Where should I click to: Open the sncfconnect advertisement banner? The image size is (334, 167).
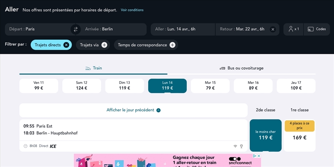tap(167, 160)
